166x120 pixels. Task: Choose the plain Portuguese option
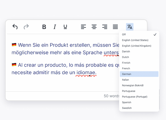(139, 91)
